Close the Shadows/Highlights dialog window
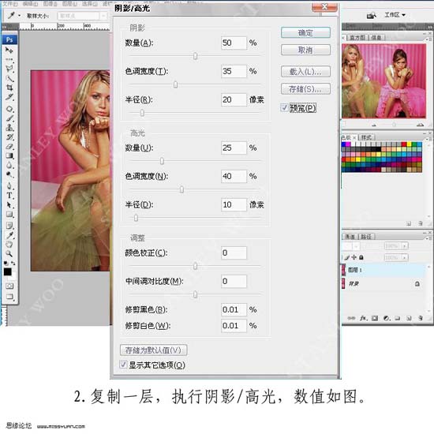This screenshot has width=434, height=434. [324, 7]
